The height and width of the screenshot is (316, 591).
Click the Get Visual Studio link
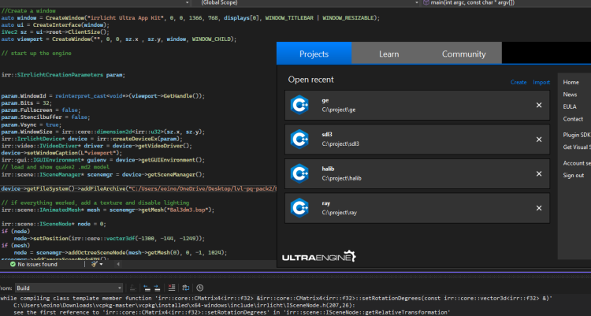click(x=577, y=147)
